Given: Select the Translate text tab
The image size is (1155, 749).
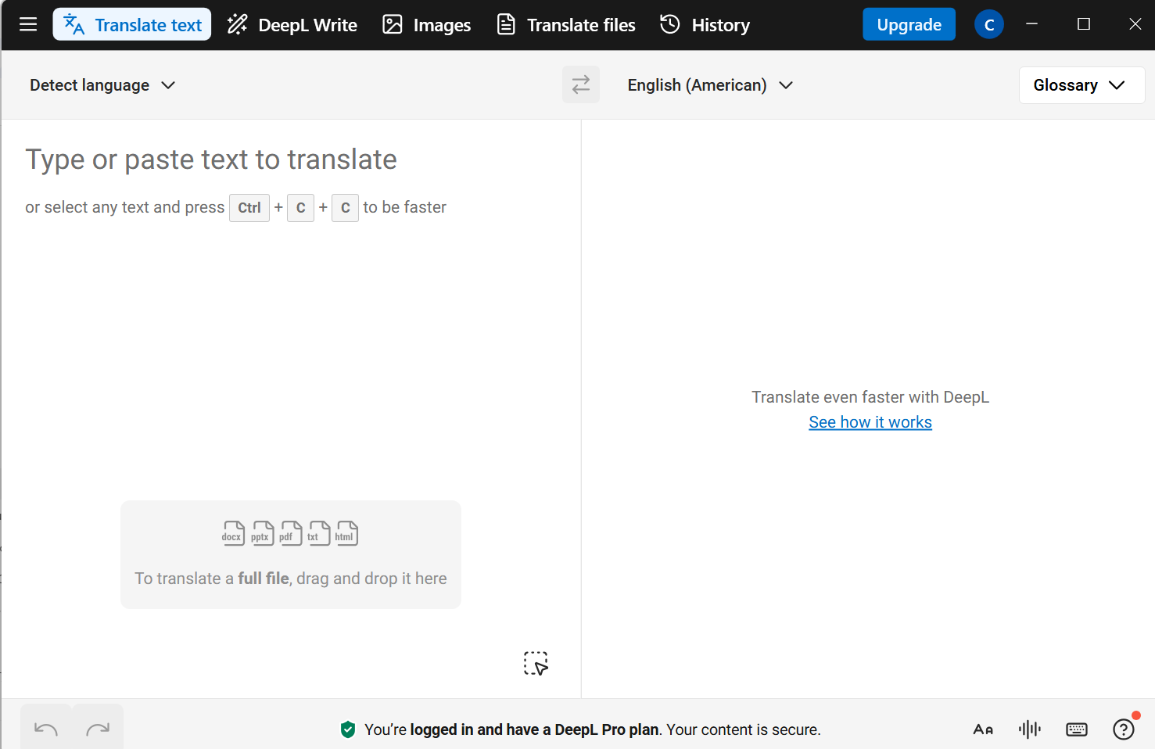Looking at the screenshot, I should coord(132,24).
